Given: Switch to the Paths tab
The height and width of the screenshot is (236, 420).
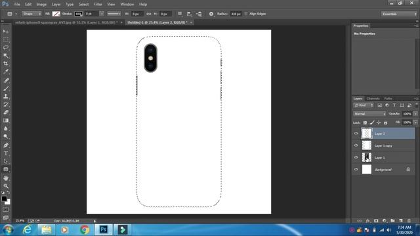Looking at the screenshot, I should tap(388, 98).
